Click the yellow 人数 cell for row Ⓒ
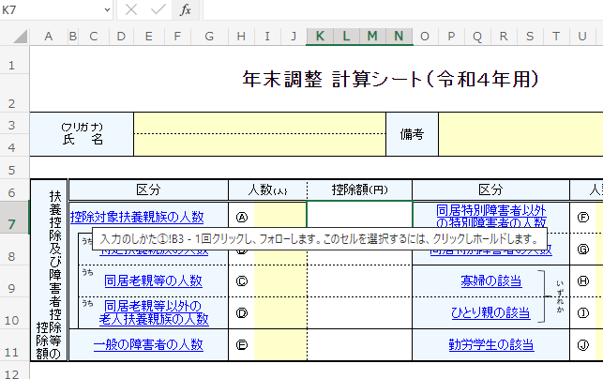 (x=280, y=280)
